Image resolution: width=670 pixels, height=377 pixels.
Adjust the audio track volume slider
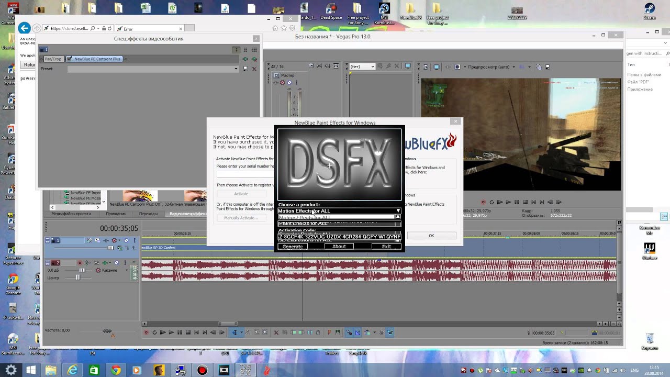coord(82,270)
